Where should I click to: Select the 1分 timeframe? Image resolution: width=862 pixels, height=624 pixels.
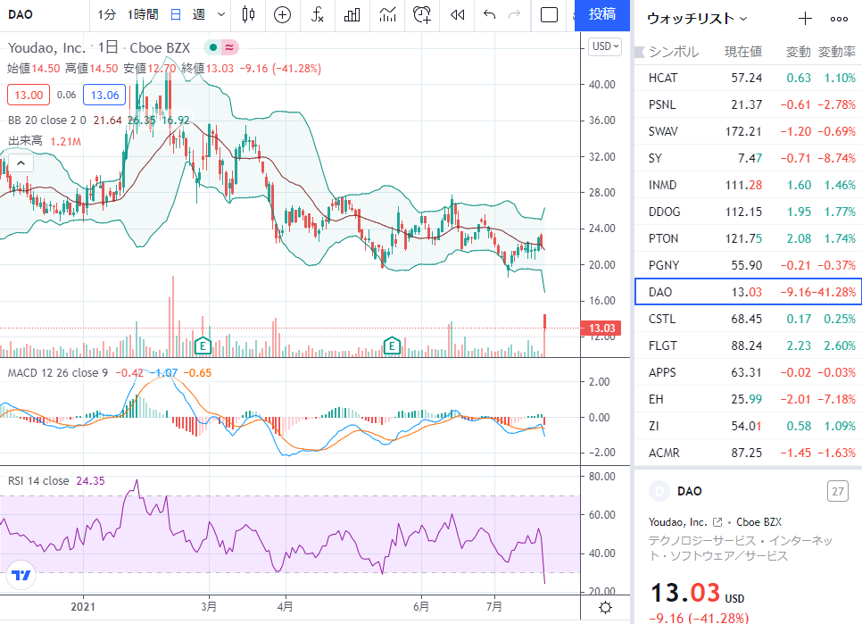point(107,15)
